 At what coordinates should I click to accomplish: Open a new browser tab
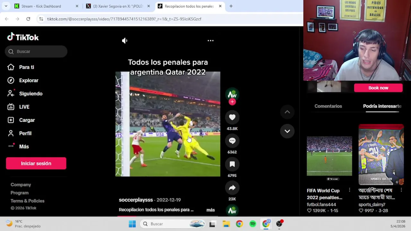pyautogui.click(x=231, y=6)
